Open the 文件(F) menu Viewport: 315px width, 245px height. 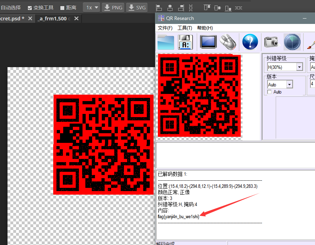[x=165, y=28]
